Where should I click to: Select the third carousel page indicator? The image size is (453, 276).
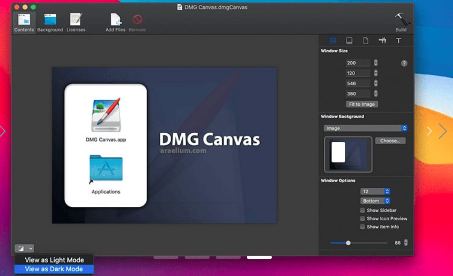228,257
